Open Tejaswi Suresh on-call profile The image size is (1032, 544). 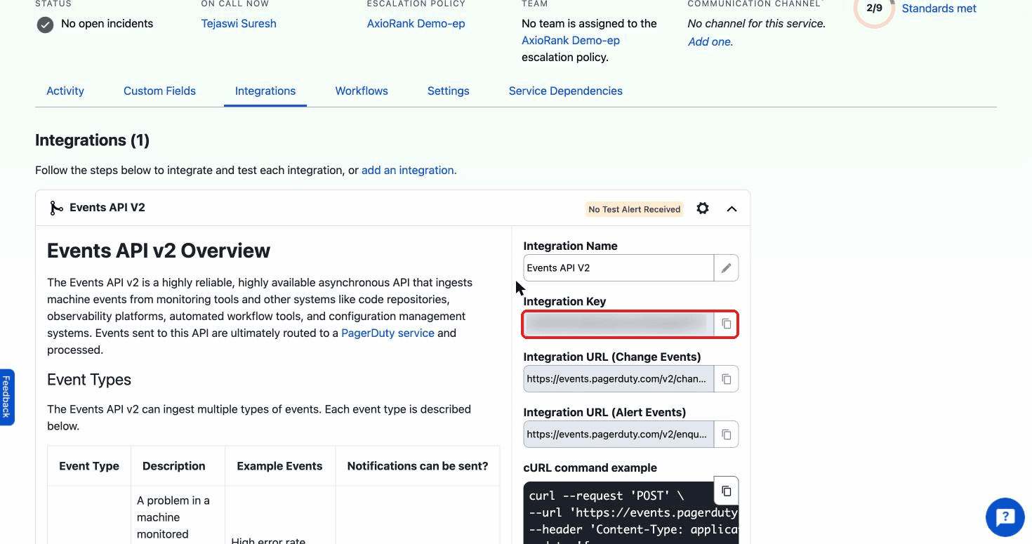coord(239,23)
